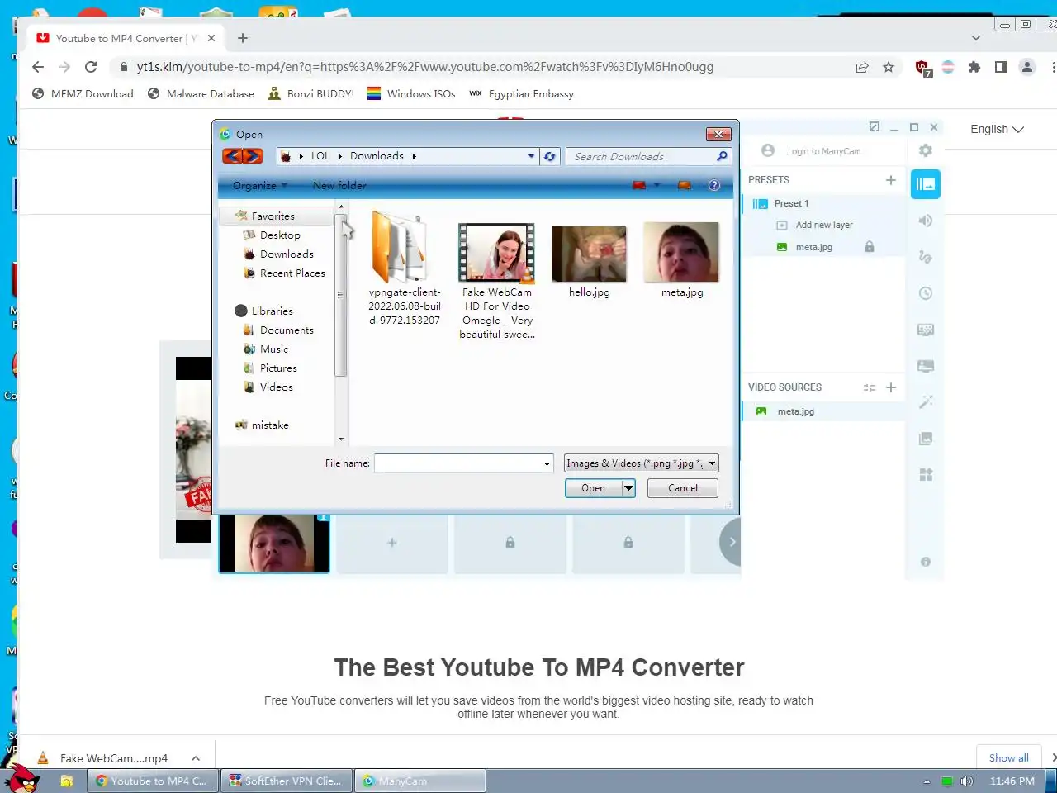
Task: Expand the Open button split arrow
Action: point(628,488)
